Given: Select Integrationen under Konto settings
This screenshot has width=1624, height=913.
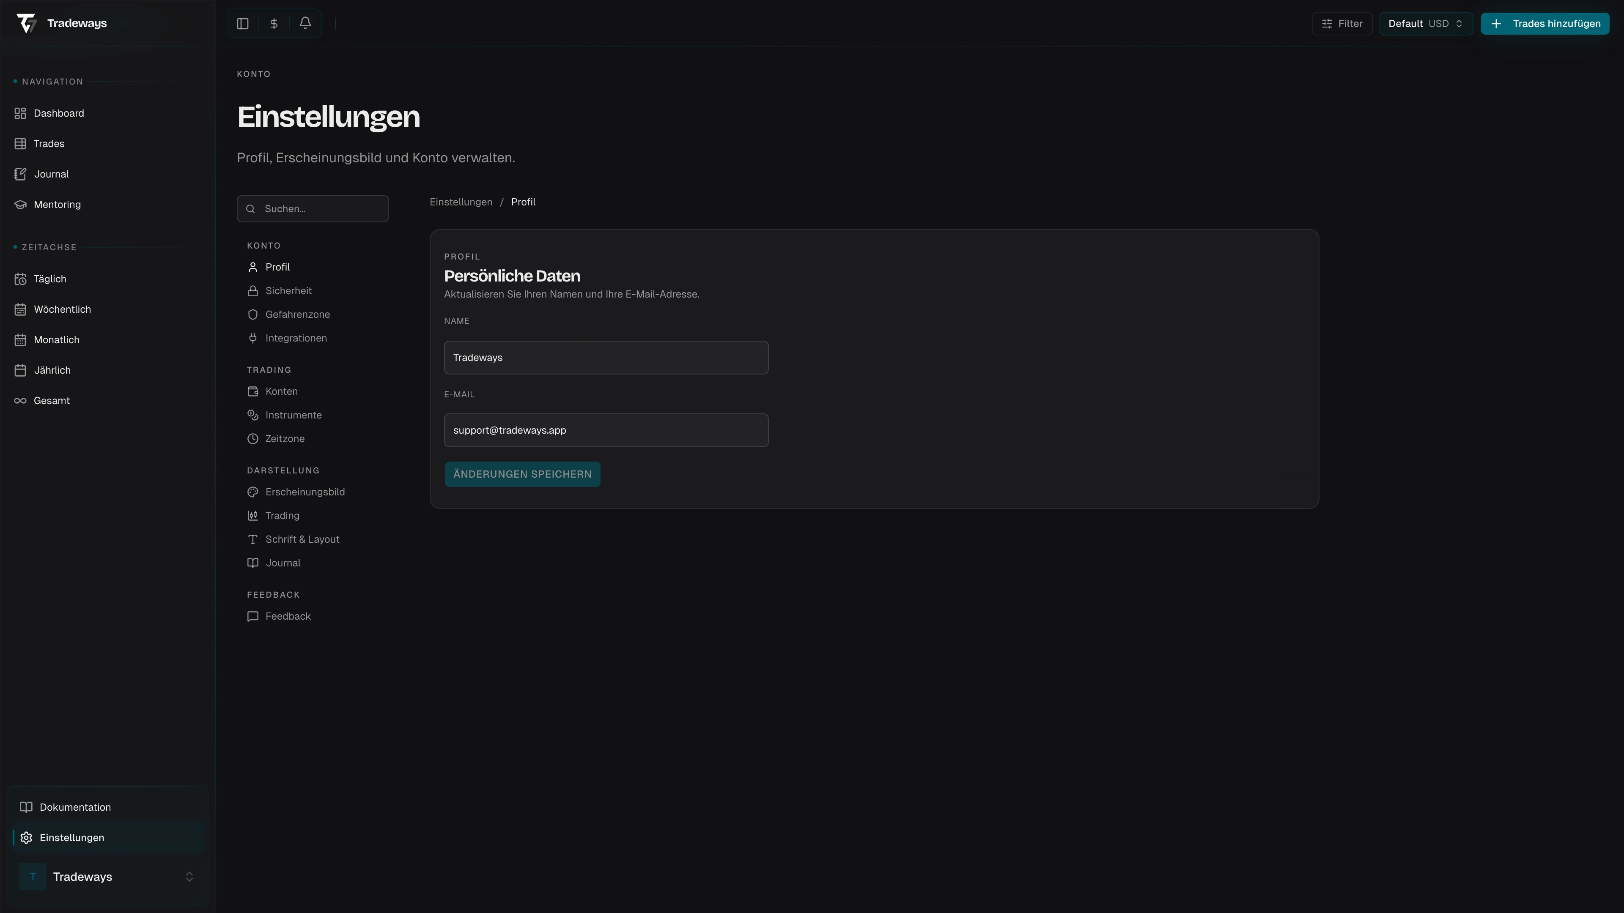Looking at the screenshot, I should [x=295, y=338].
